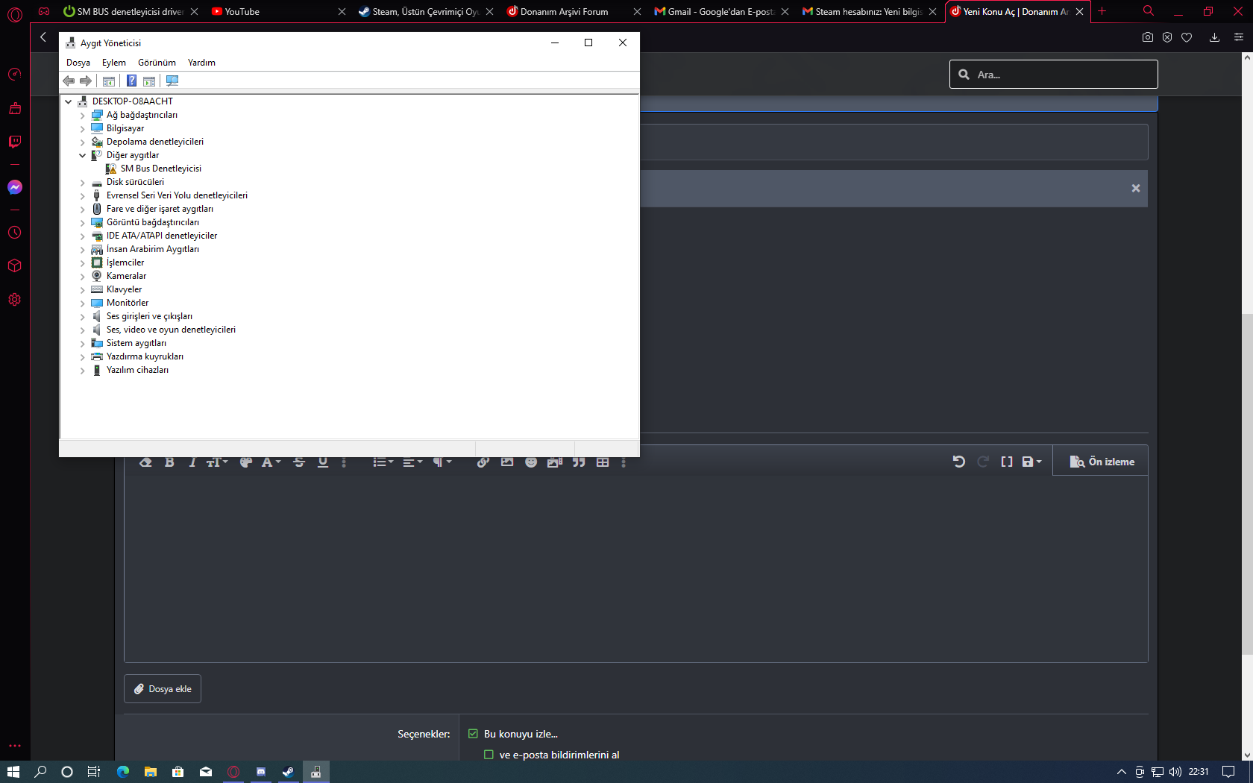Open Eylem menu in Device Manager
The width and height of the screenshot is (1253, 783).
tap(114, 63)
